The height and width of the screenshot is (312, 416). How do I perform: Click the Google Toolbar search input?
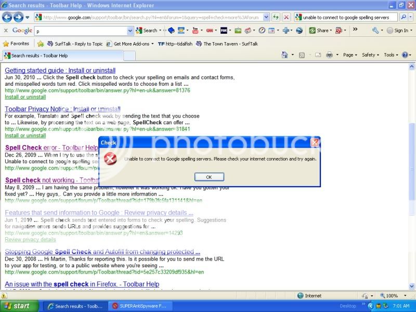pyautogui.click(x=81, y=31)
